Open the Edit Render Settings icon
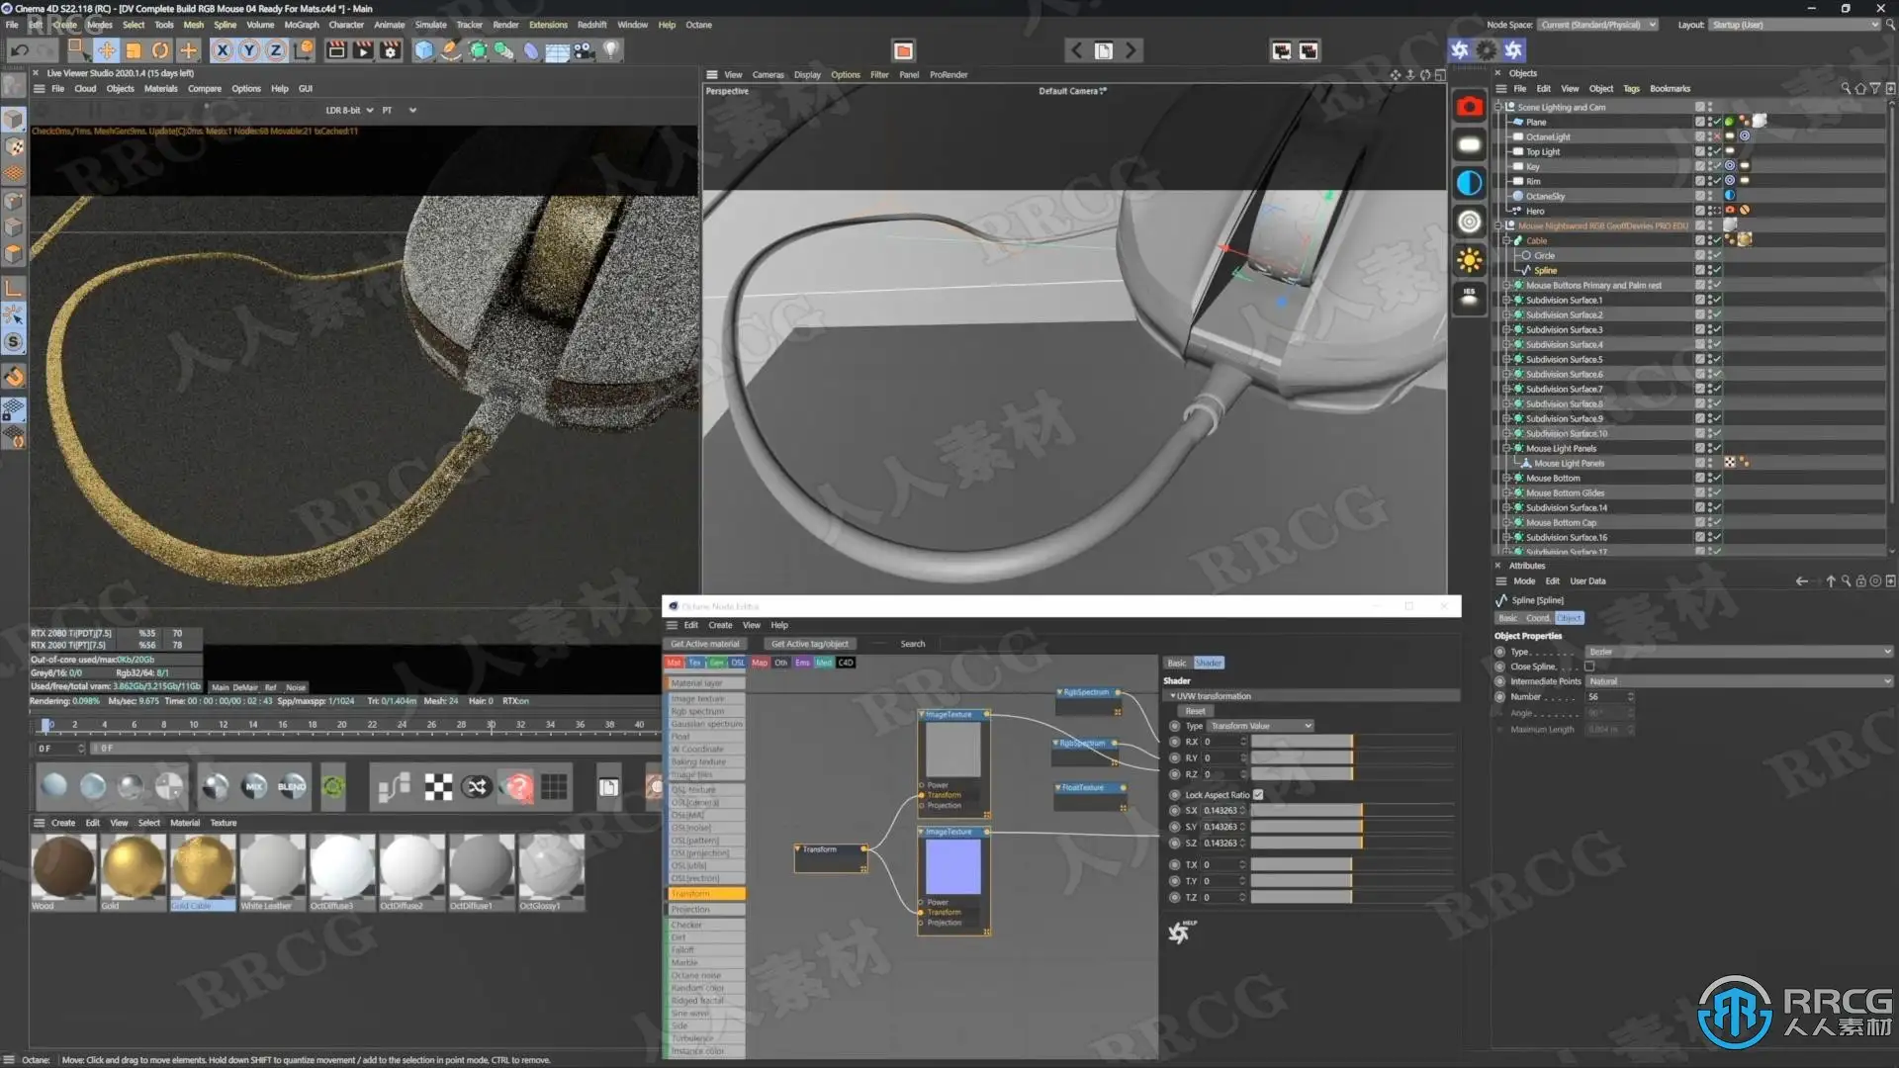This screenshot has width=1899, height=1068. pos(391,50)
